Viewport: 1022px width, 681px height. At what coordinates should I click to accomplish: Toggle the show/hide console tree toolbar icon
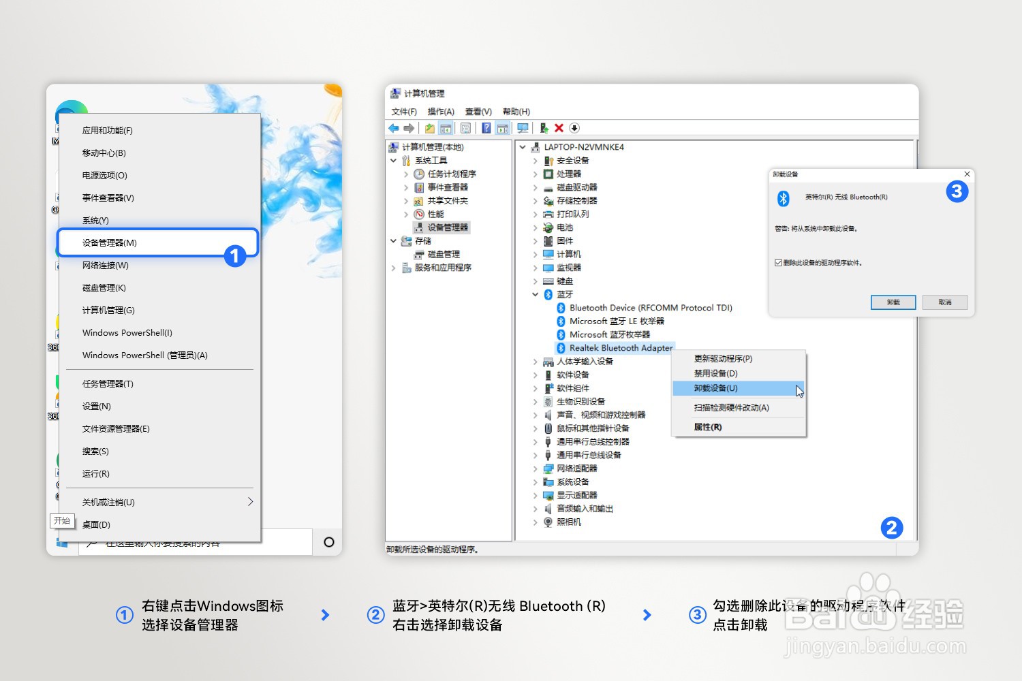click(x=446, y=128)
